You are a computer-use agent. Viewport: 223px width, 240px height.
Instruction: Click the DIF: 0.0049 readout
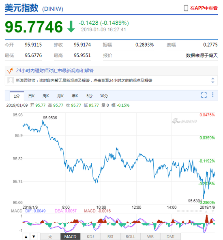[x=35, y=211]
